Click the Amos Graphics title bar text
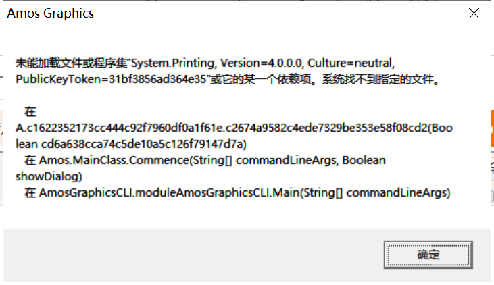494x285 pixels. coord(51,14)
